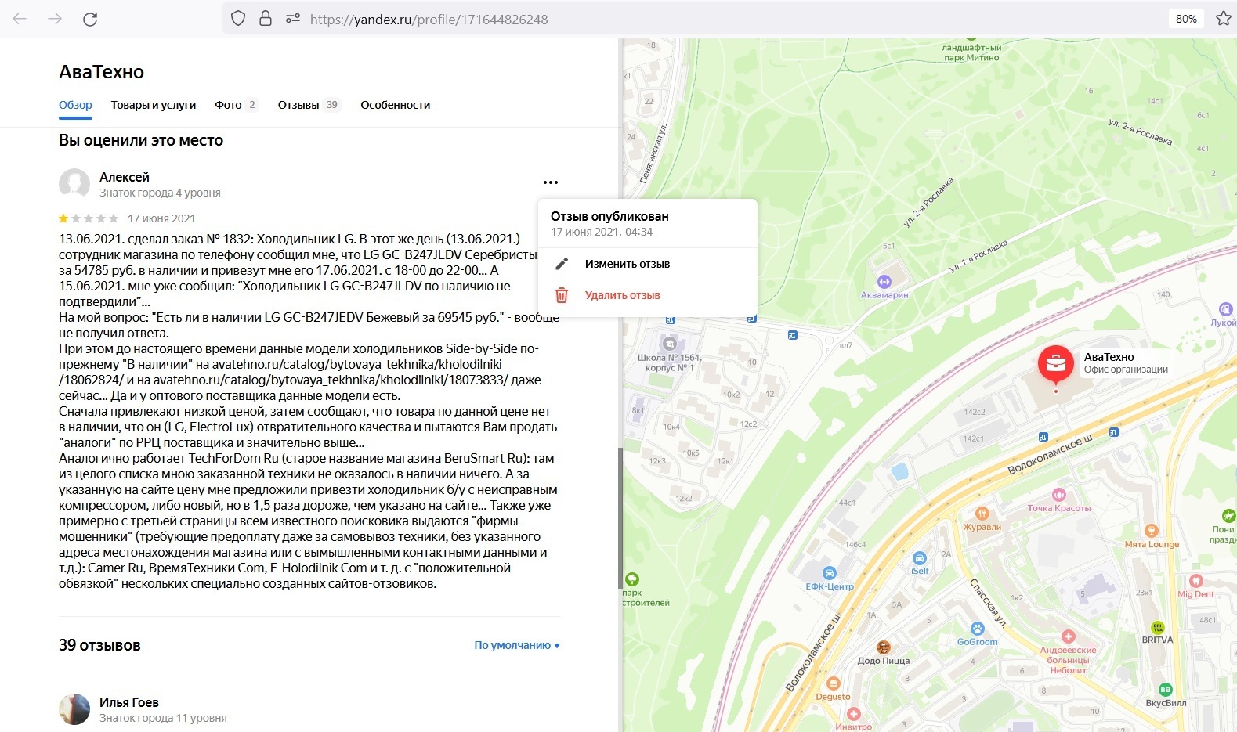Screen dimensions: 1237x732
Task: Click the yandex.ru profile URL field
Action: click(x=429, y=19)
